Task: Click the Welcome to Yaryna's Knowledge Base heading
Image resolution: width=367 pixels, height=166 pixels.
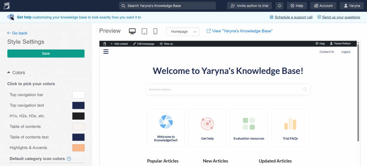Action: point(228,71)
